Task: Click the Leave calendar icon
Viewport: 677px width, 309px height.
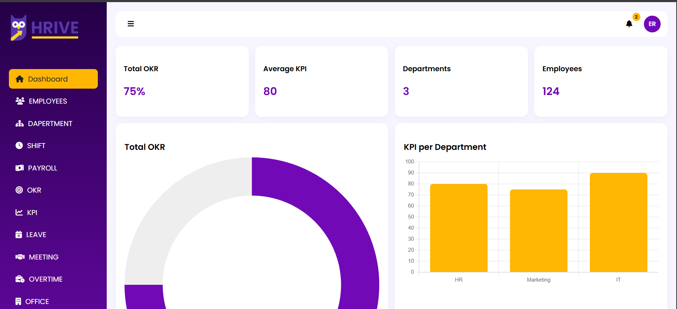Action: (x=19, y=235)
